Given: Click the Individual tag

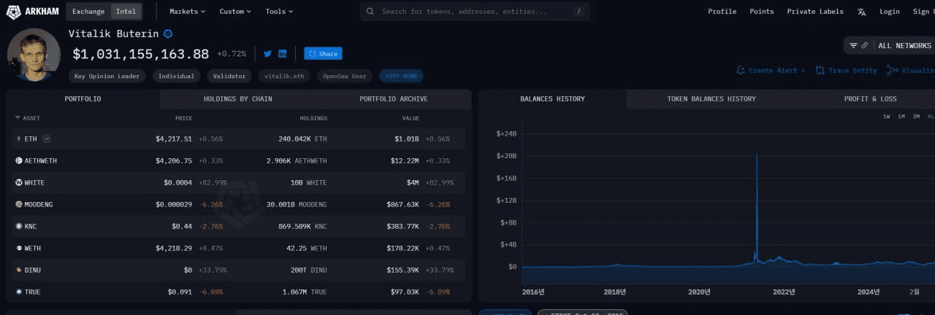Looking at the screenshot, I should [x=176, y=76].
